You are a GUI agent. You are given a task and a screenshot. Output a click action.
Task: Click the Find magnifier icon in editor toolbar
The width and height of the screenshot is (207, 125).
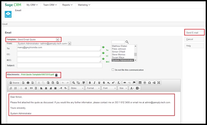(x=73, y=83)
